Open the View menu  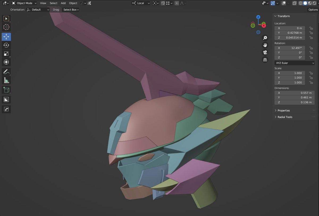pos(43,3)
